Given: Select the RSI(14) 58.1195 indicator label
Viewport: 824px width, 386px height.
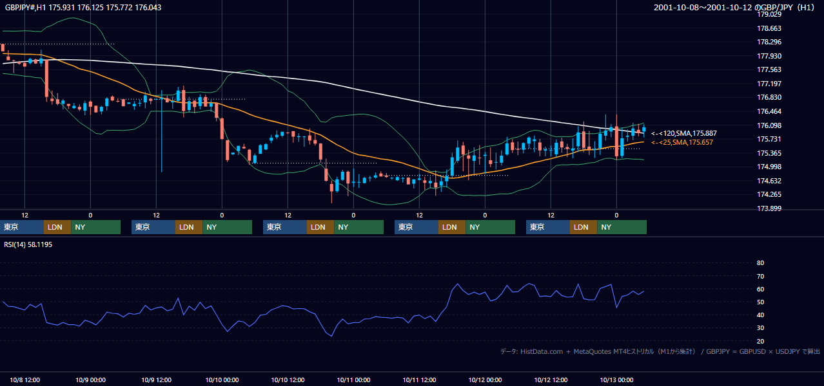Looking at the screenshot, I should point(28,244).
